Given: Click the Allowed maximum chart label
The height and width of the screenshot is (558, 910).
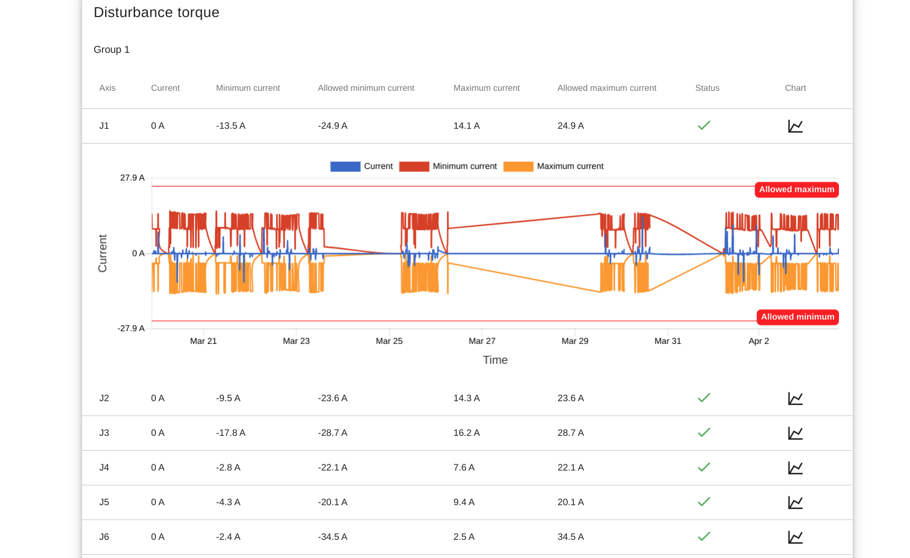Looking at the screenshot, I should pos(796,189).
